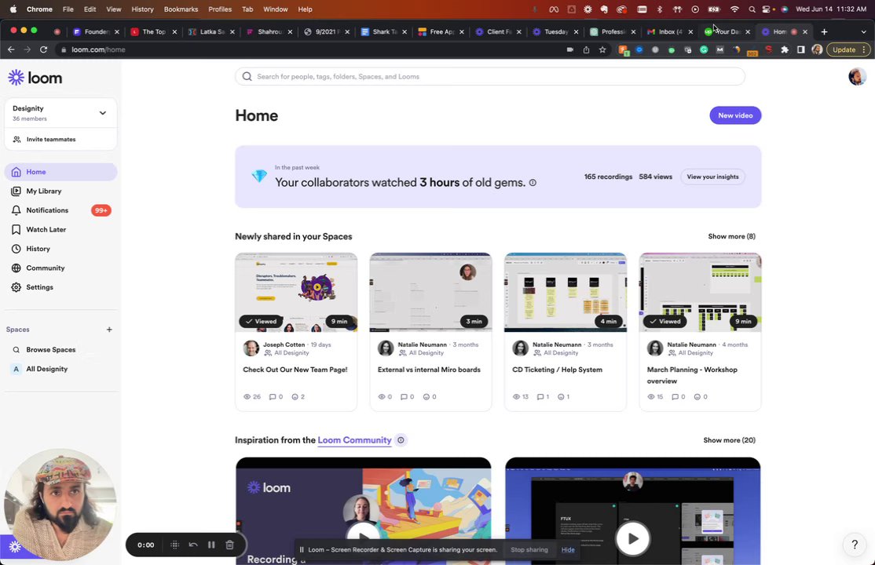This screenshot has height=565, width=875.
Task: Click the info icon beside old gems
Action: tap(533, 183)
